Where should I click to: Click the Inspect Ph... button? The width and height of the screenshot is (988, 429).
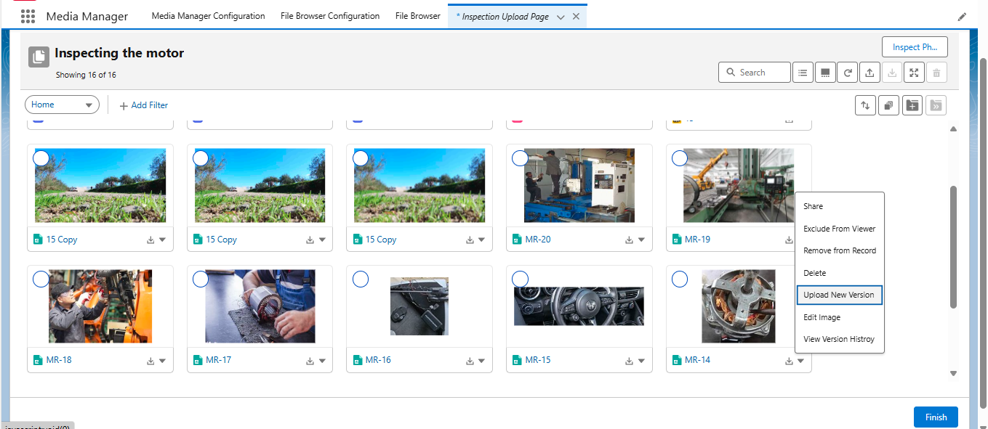click(x=915, y=47)
